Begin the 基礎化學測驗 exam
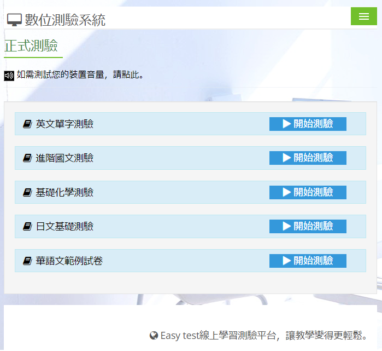The image size is (382, 351). (x=308, y=192)
